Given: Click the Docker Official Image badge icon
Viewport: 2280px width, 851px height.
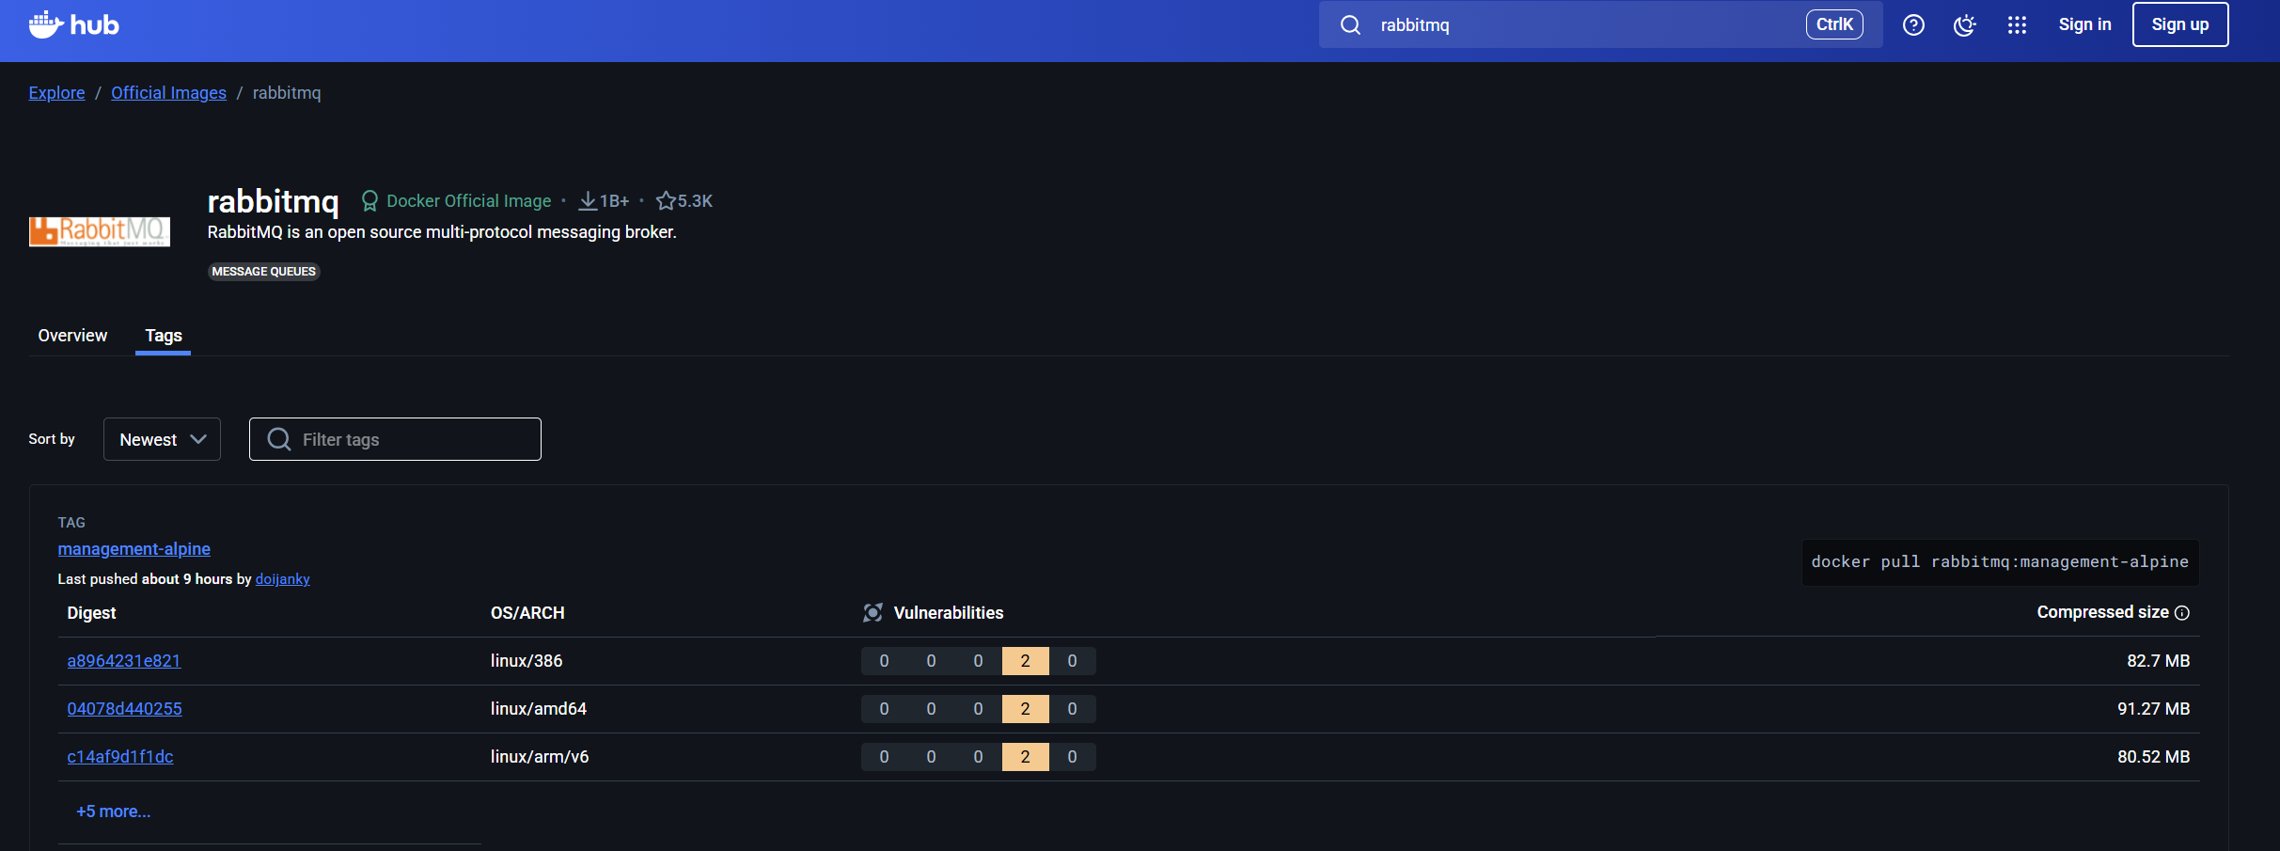Looking at the screenshot, I should (x=370, y=201).
